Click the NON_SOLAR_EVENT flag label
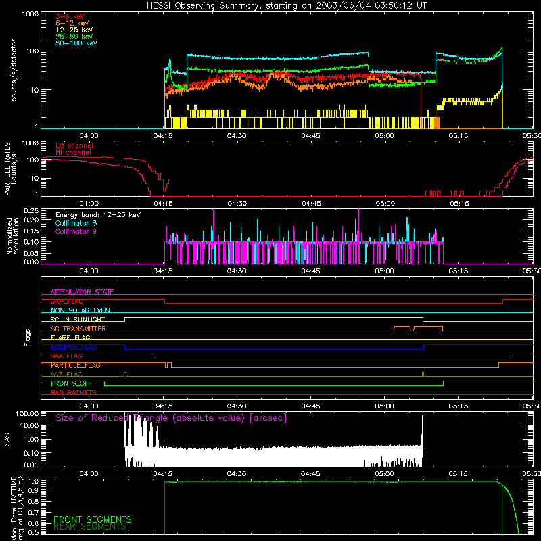 click(82, 310)
